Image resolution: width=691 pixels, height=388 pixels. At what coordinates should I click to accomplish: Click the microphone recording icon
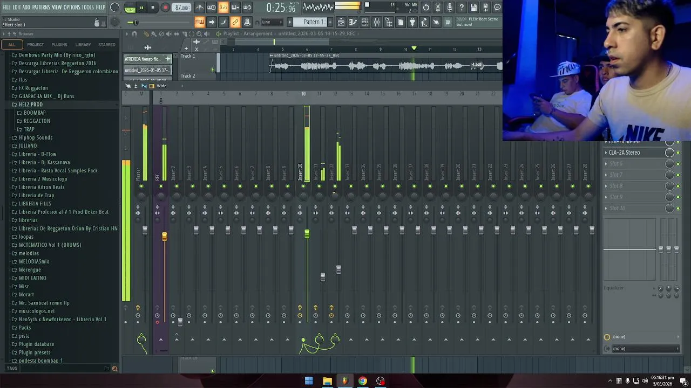(x=450, y=8)
